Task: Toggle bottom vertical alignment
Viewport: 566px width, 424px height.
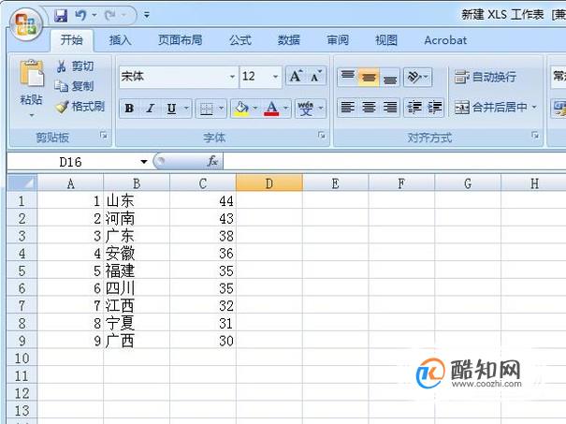Action: (x=390, y=77)
